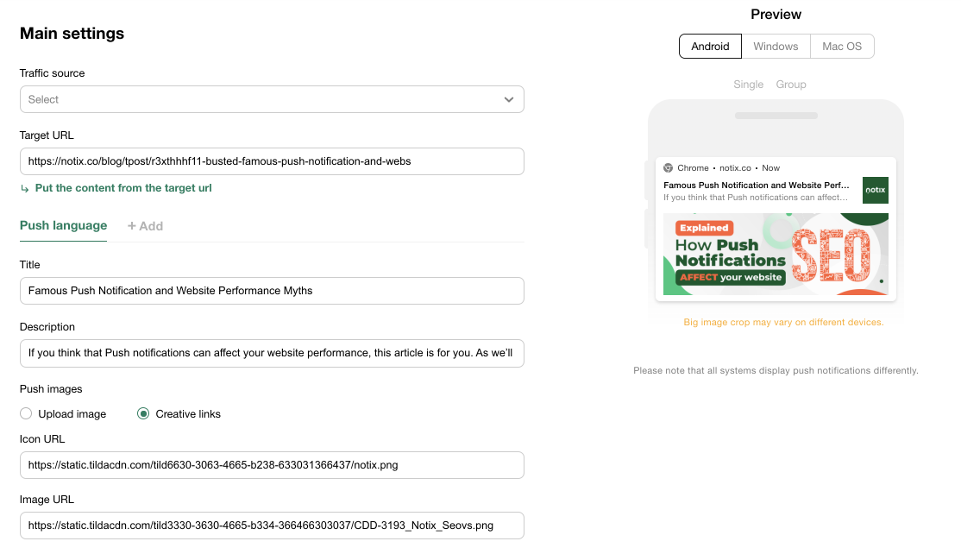
Task: Switch preview to Mac OS
Action: (x=842, y=46)
